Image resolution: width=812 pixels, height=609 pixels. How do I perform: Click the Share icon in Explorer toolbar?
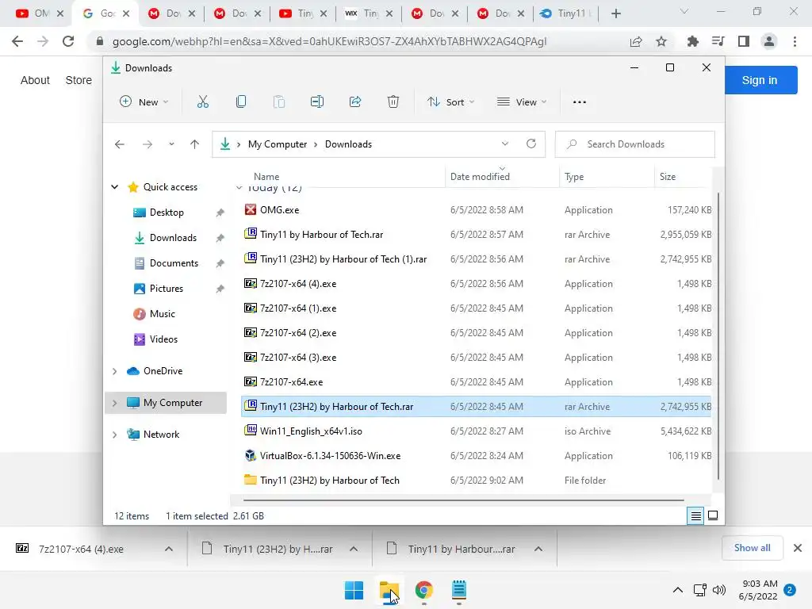pyautogui.click(x=355, y=102)
